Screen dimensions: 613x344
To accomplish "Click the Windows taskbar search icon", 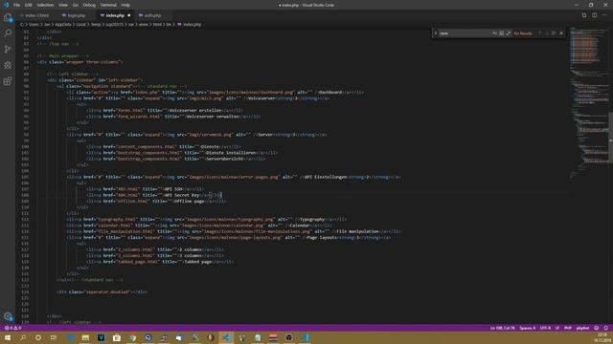I will click(23, 337).
